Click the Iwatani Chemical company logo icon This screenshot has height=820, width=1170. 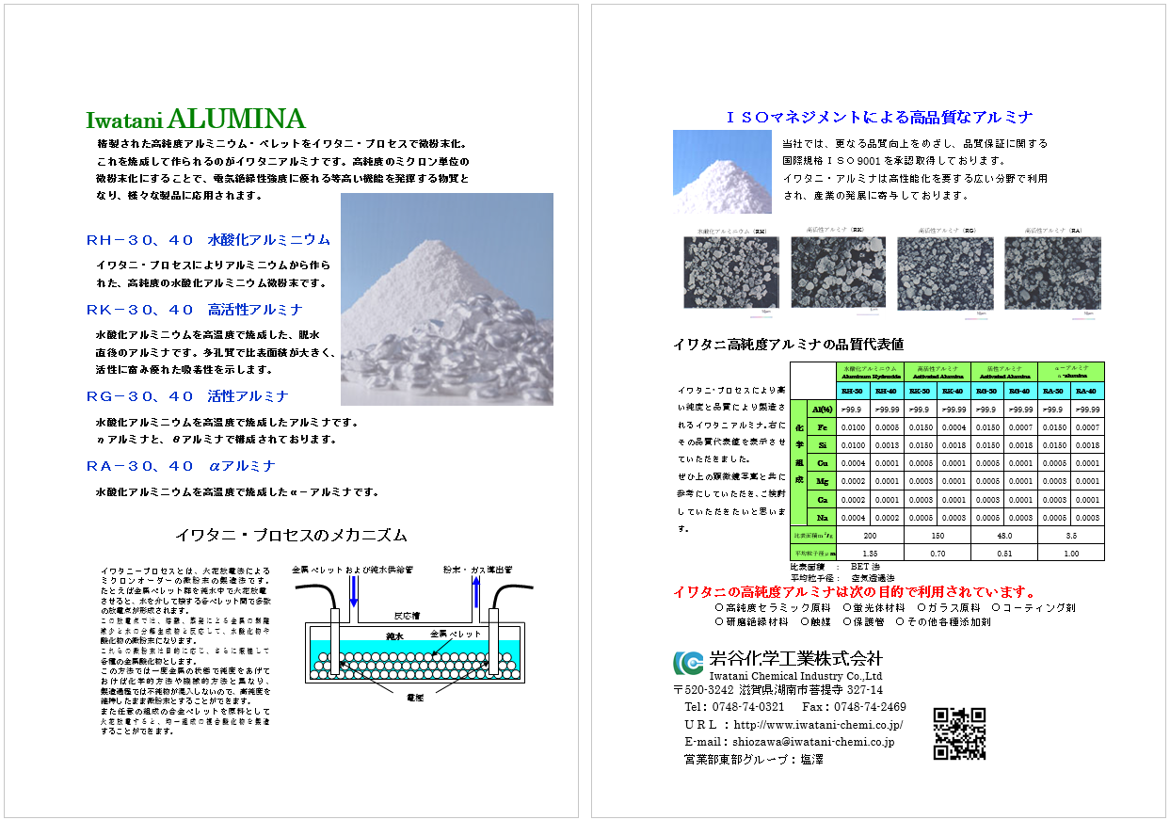[x=688, y=663]
